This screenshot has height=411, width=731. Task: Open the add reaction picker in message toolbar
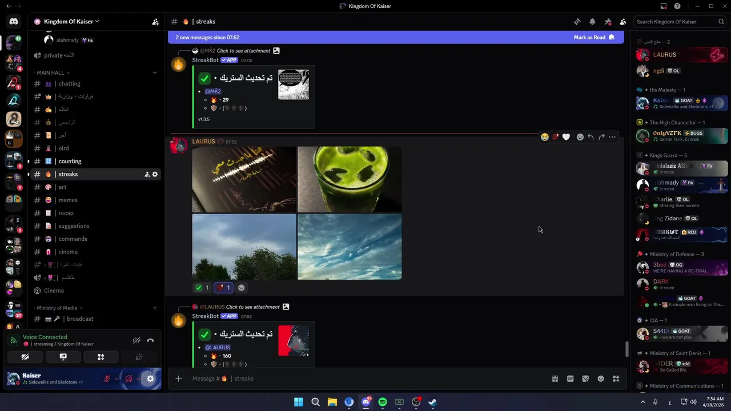(580, 137)
